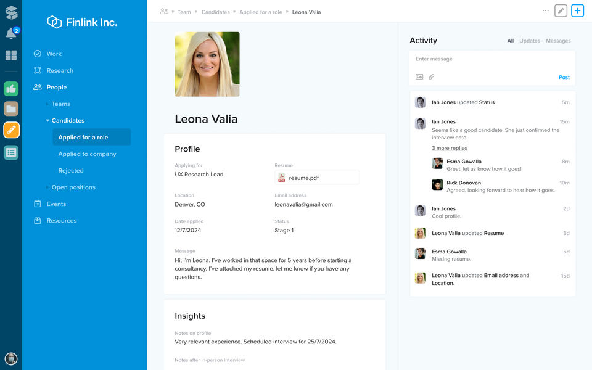Screen dimensions: 592x370
Task: Open Teams under People
Action: (x=61, y=104)
